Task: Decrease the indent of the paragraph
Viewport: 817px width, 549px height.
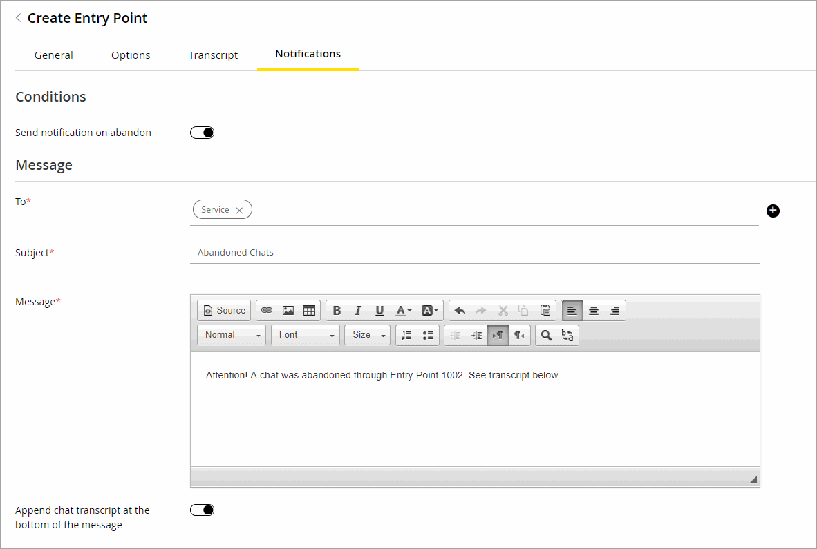Action: click(x=456, y=336)
